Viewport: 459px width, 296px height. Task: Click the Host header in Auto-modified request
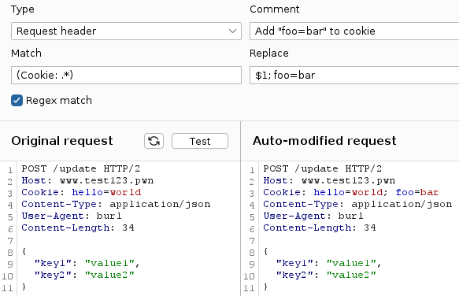329,180
